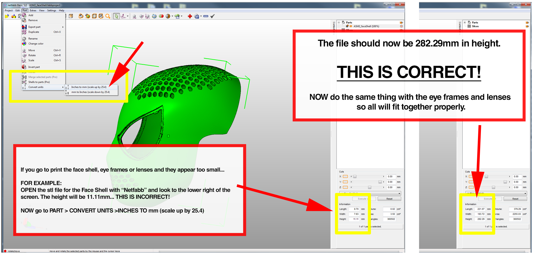
Task: Click the Reset button in the left window
Action: [x=389, y=199]
